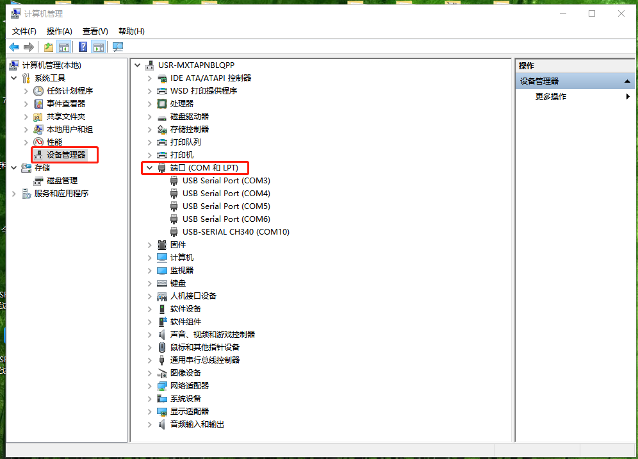Expand the 通用串行总线控制器 node arrow
638x459 pixels.
pos(149,360)
